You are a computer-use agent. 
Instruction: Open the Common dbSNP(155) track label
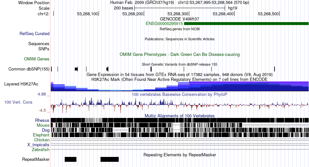pyautogui.click(x=29, y=69)
